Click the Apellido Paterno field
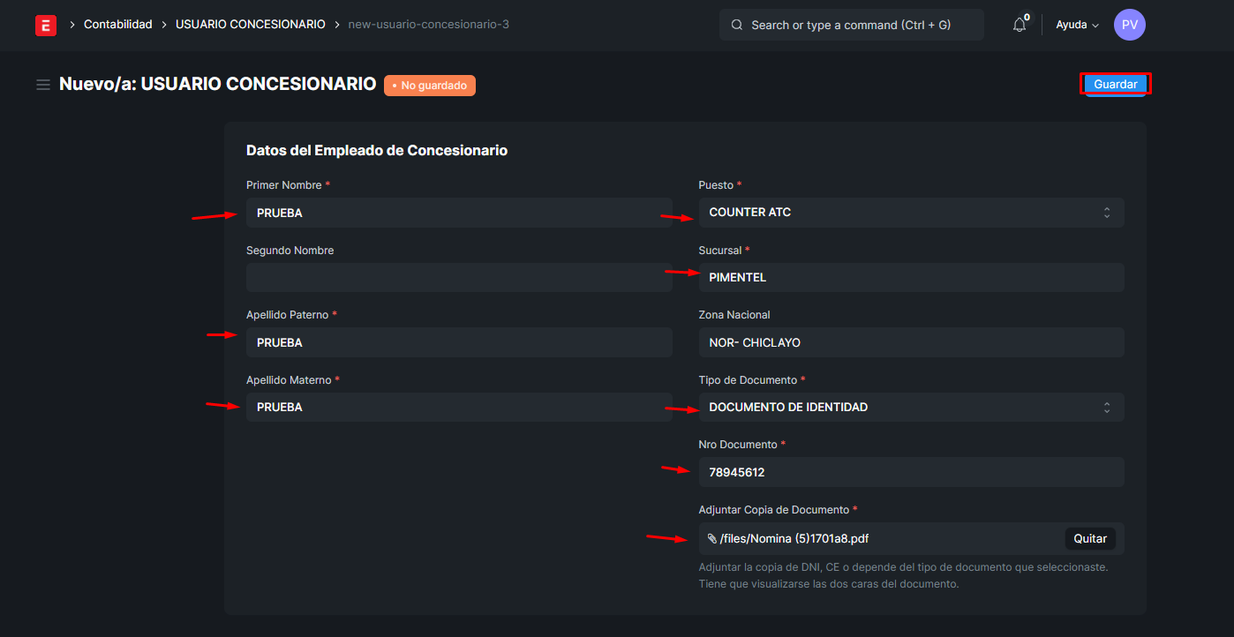 [x=459, y=342]
